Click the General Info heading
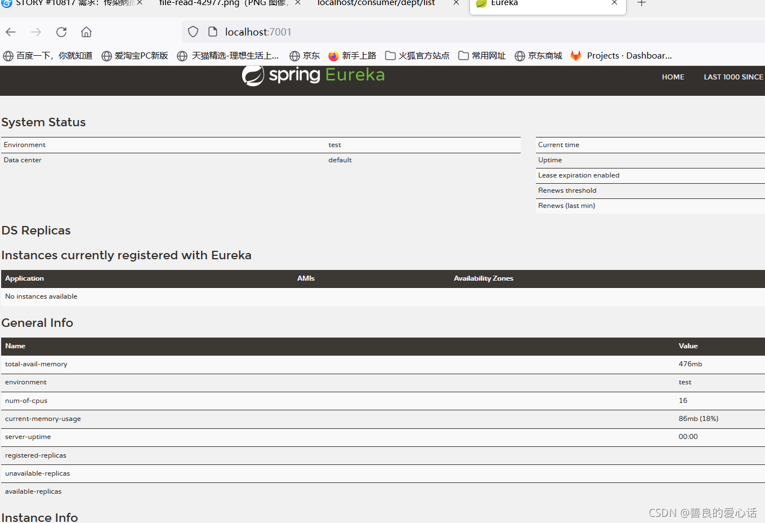 (37, 323)
